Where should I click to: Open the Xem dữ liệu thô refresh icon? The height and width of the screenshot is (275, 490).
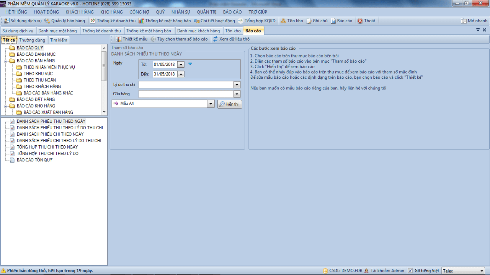pyautogui.click(x=215, y=39)
